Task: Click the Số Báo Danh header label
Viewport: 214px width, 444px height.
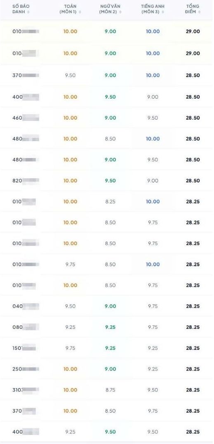Action: click(x=20, y=9)
